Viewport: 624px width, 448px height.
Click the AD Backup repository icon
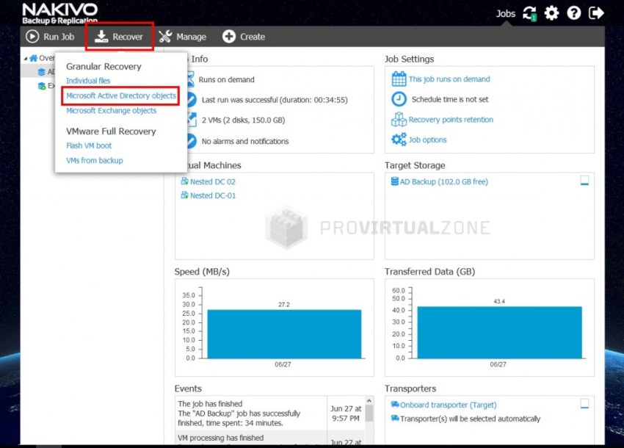point(395,181)
